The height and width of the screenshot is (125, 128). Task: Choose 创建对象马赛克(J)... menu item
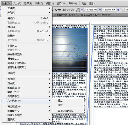[x=26, y=67]
